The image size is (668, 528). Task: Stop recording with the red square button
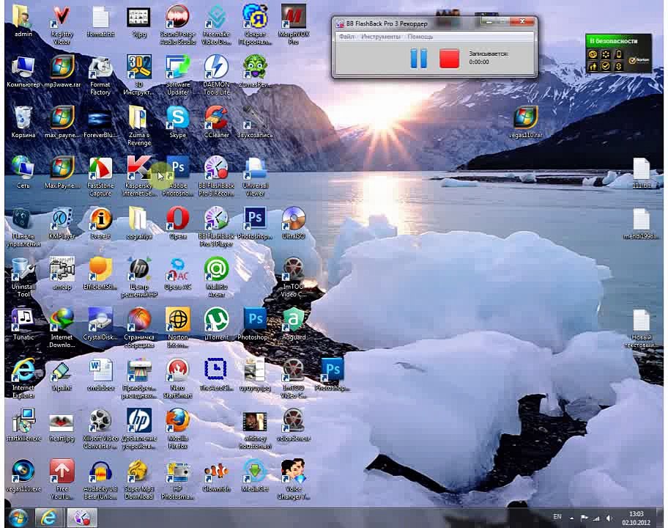pyautogui.click(x=450, y=59)
